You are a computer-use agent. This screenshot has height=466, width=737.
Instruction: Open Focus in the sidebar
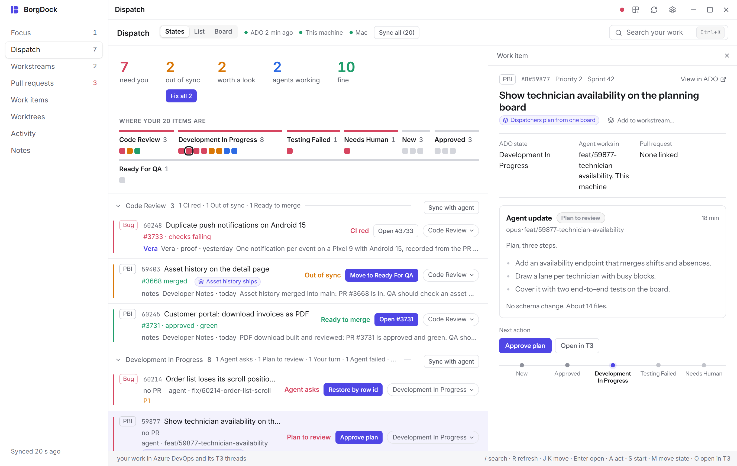pos(54,33)
